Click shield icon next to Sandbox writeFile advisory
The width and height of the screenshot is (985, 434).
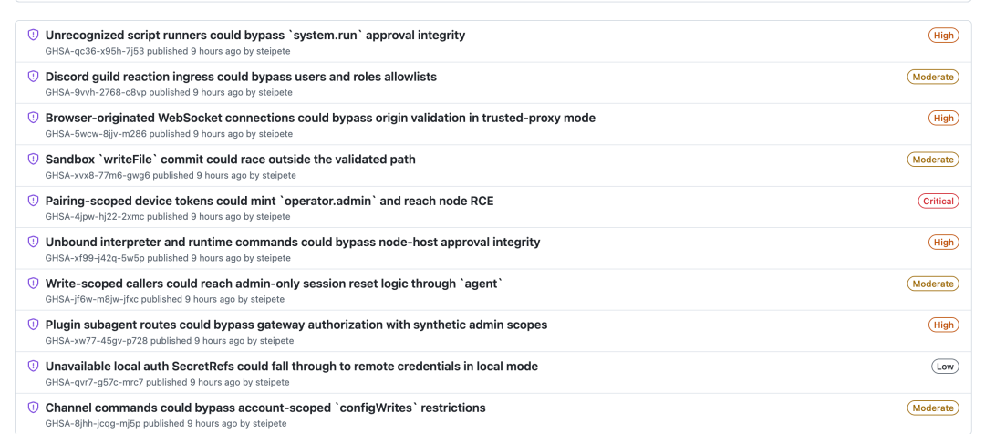tap(34, 160)
